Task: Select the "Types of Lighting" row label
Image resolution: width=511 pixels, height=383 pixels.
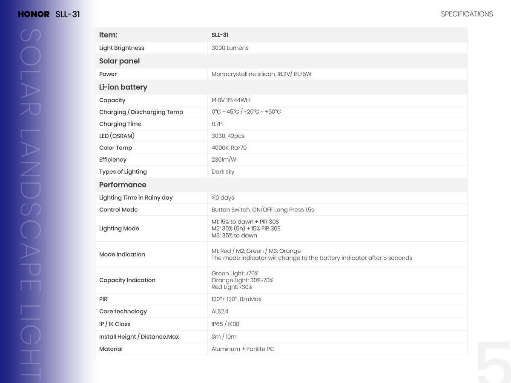Action: [x=123, y=172]
